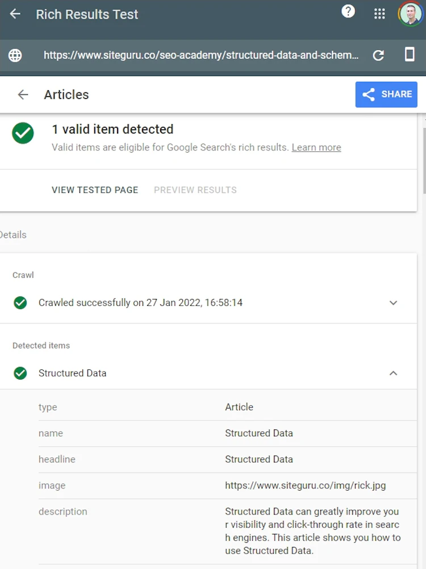Go back using the top header arrow

click(15, 14)
